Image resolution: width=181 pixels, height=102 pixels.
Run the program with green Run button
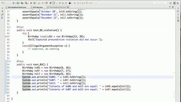coord(18,3)
